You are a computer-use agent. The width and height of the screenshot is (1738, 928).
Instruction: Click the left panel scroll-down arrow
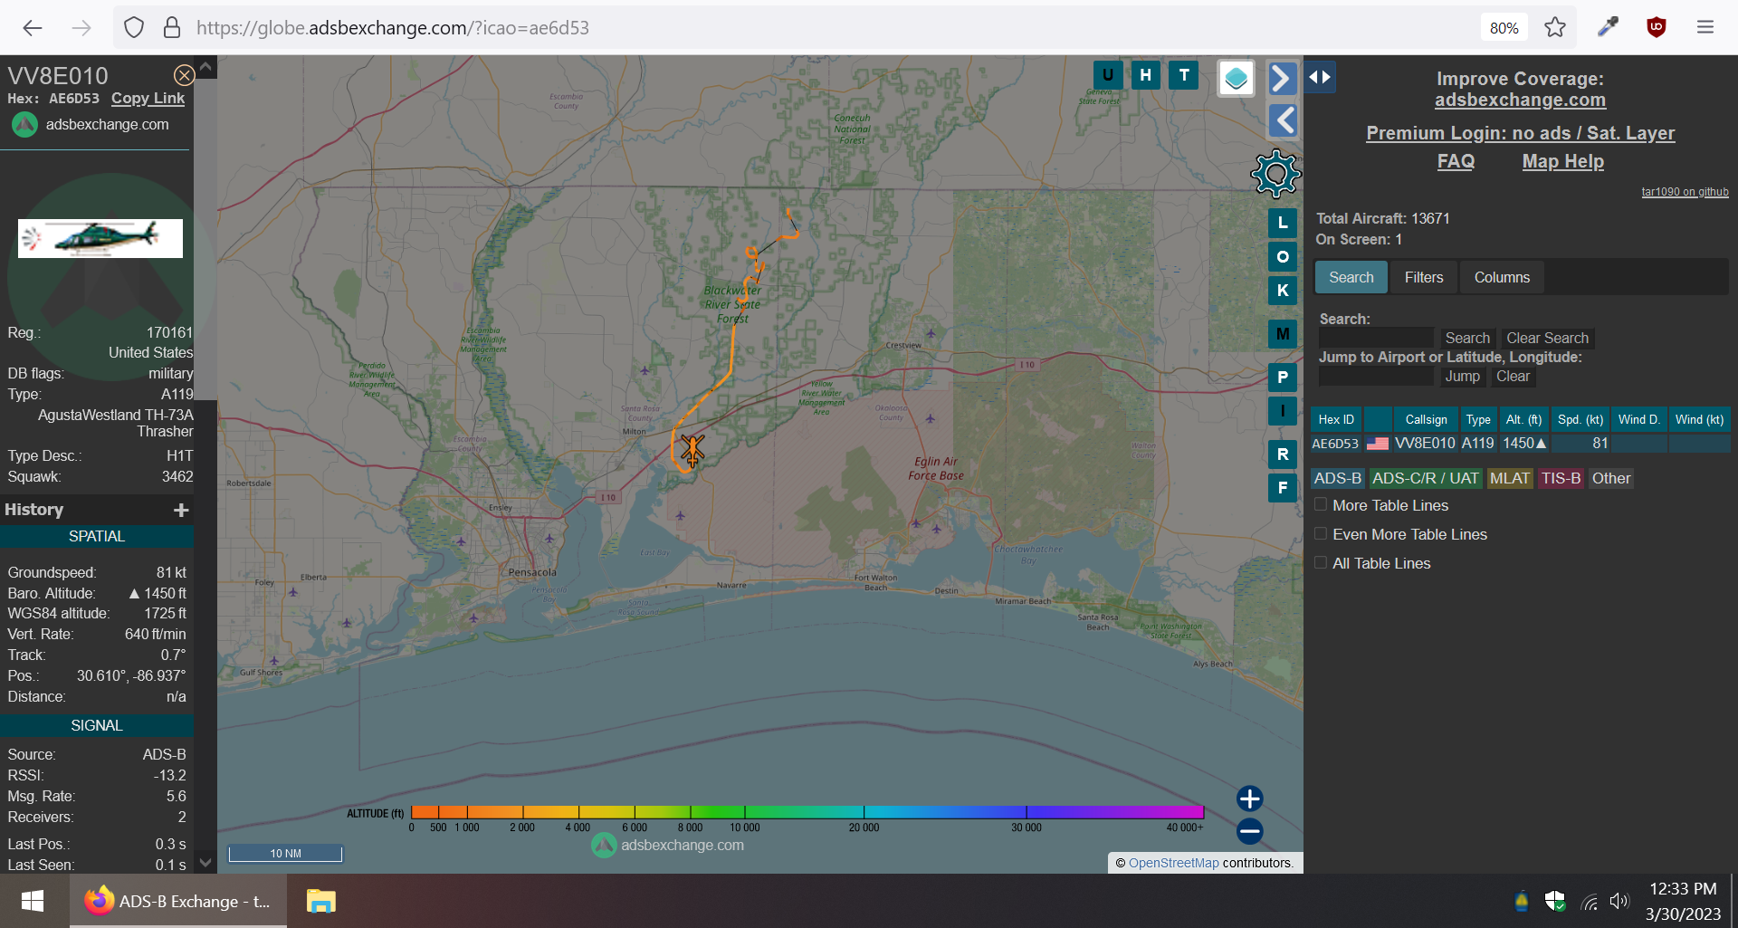click(x=205, y=863)
